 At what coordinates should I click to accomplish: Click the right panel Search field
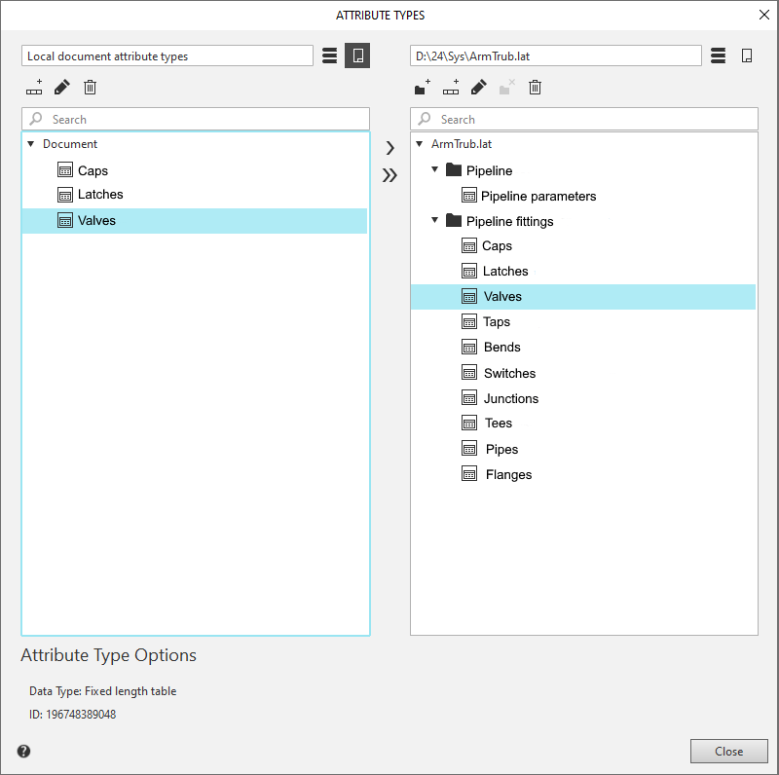pyautogui.click(x=594, y=119)
